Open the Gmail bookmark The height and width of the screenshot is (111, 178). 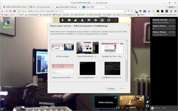point(57,15)
